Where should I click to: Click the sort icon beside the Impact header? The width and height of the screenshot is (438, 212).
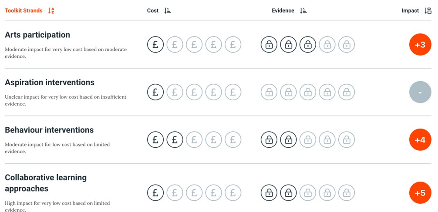(428, 11)
